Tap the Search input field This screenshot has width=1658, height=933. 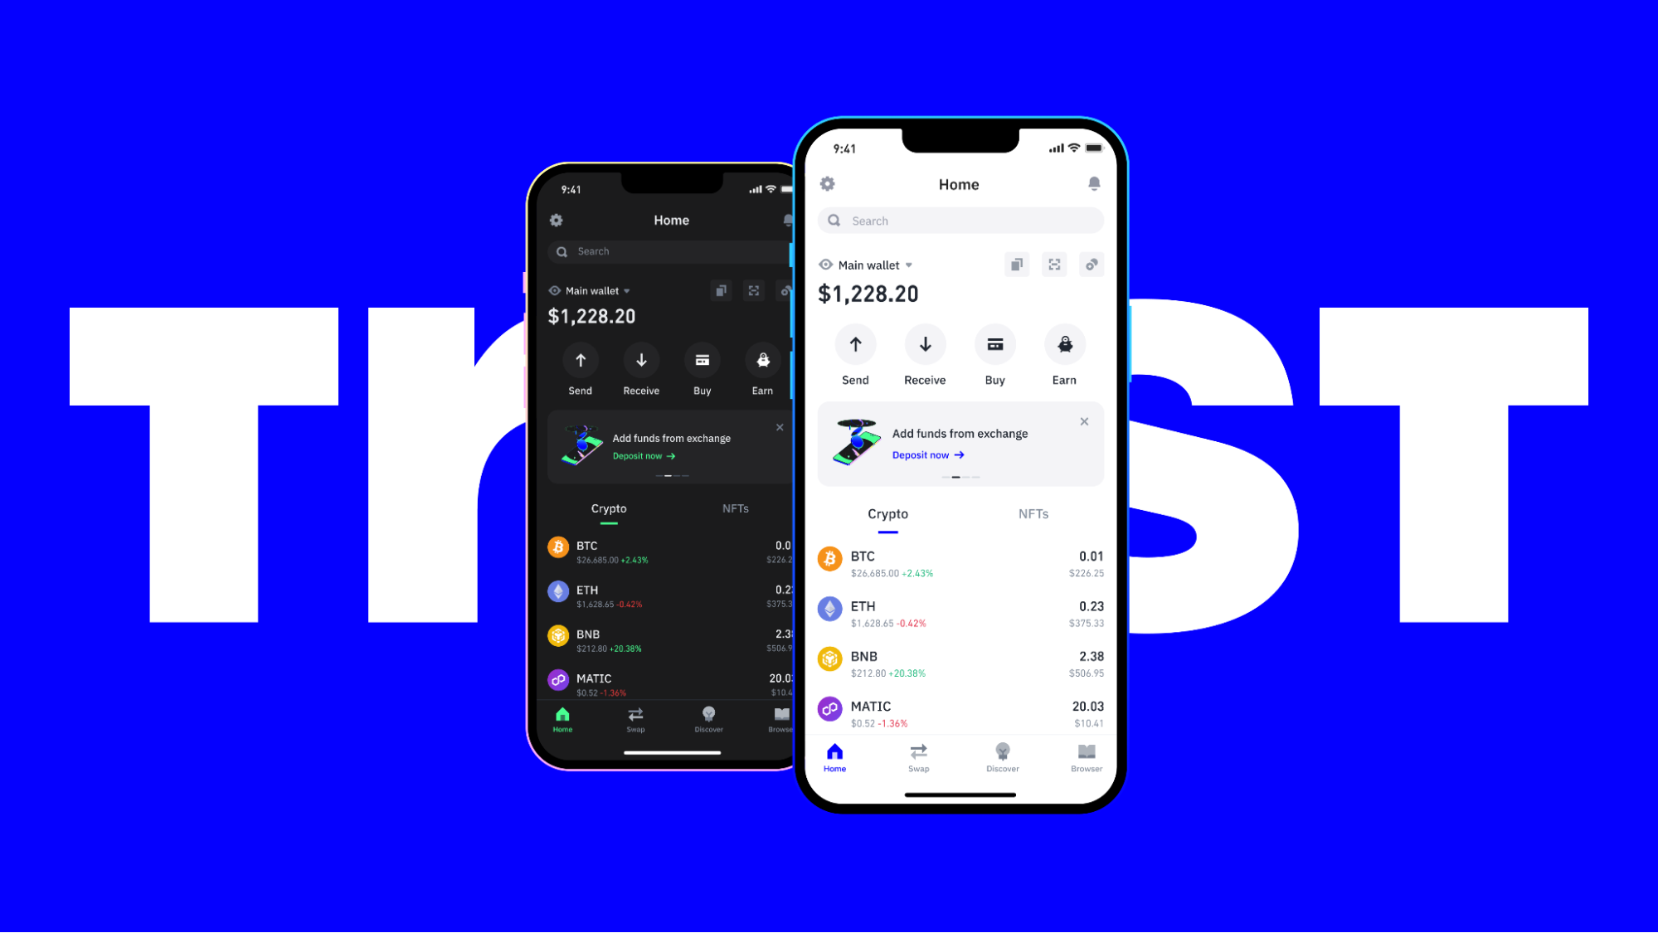(x=960, y=220)
